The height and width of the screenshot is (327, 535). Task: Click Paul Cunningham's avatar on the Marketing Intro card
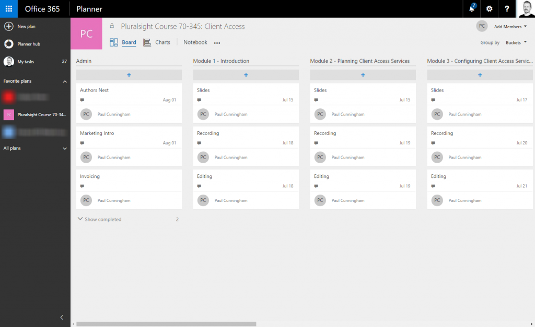coord(86,157)
